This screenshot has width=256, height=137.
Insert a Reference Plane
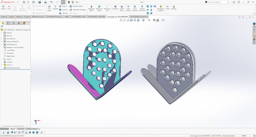click(99, 8)
